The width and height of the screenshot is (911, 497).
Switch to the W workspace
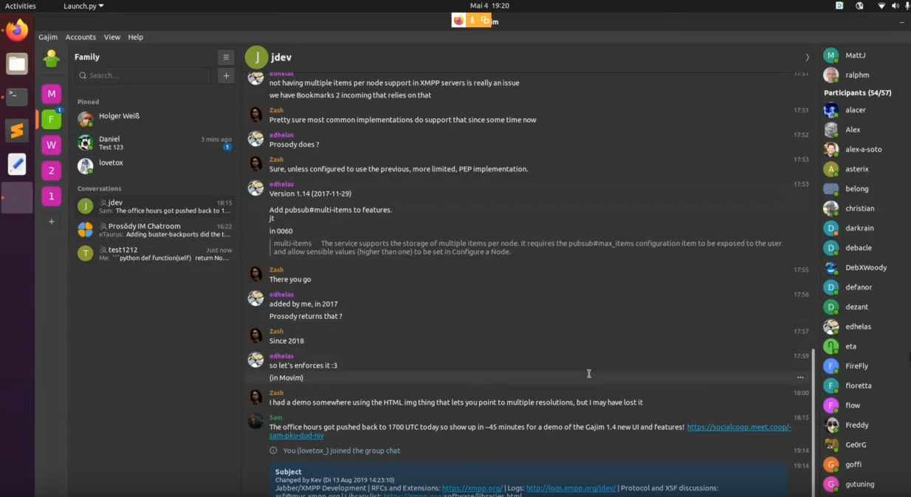tap(51, 145)
